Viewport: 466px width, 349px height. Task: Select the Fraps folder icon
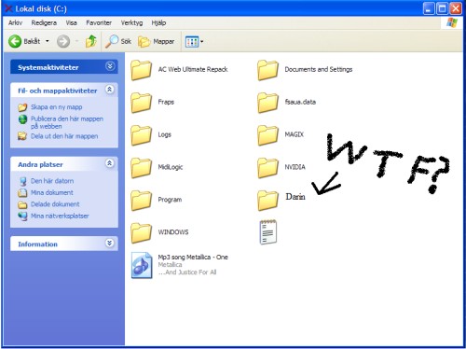click(x=141, y=103)
